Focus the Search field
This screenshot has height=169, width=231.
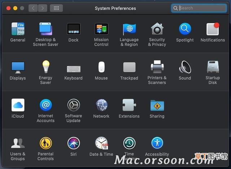coord(199,8)
